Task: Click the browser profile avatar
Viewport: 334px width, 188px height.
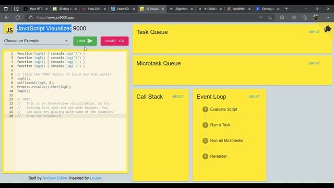Action: coord(316,17)
